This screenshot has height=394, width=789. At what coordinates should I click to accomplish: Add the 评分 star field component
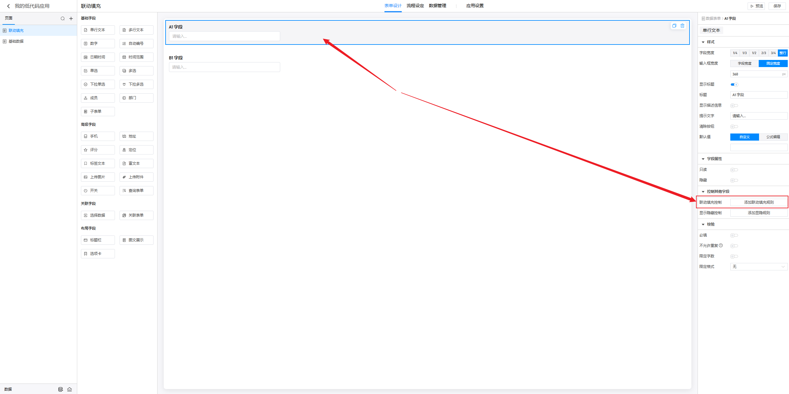98,150
